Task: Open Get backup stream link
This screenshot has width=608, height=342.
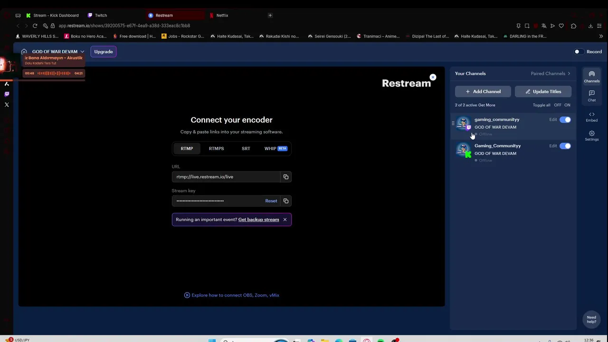Action: click(x=258, y=219)
